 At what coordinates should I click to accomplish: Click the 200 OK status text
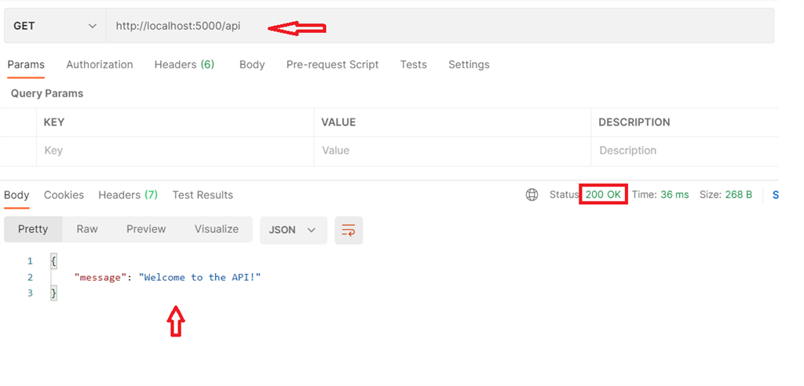603,195
